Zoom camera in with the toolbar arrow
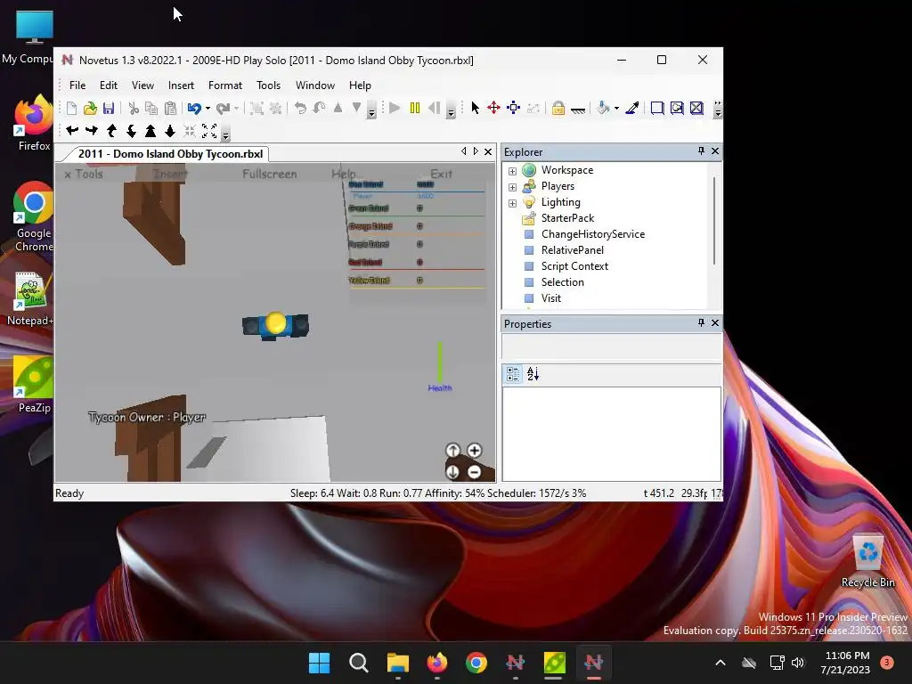 pos(151,131)
